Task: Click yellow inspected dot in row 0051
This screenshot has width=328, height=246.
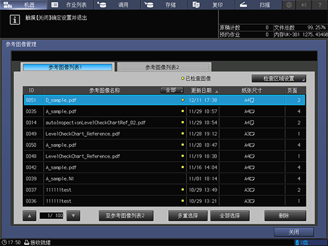Action: click(x=183, y=100)
